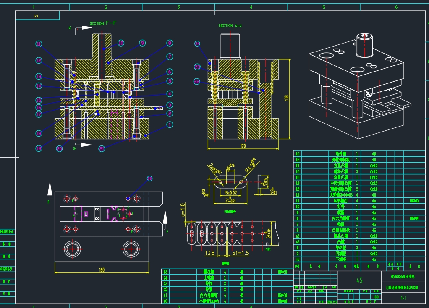Select part balloon 9 callout
The image size is (429, 308).
click(142, 43)
